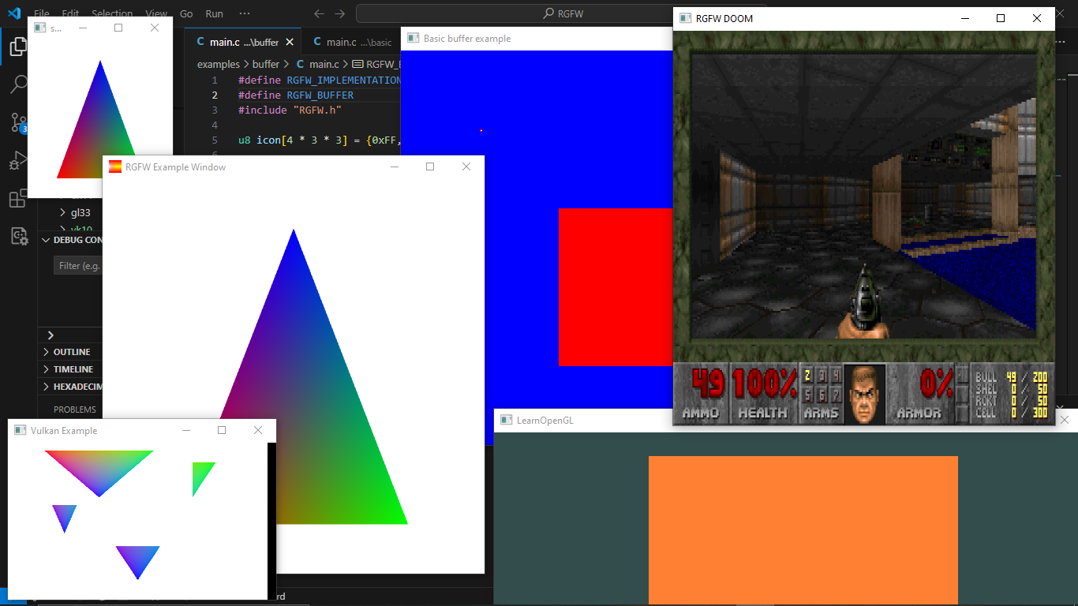1078x606 pixels.
Task: Click the orange rectangle in LearnOpenGL window
Action: (x=803, y=529)
